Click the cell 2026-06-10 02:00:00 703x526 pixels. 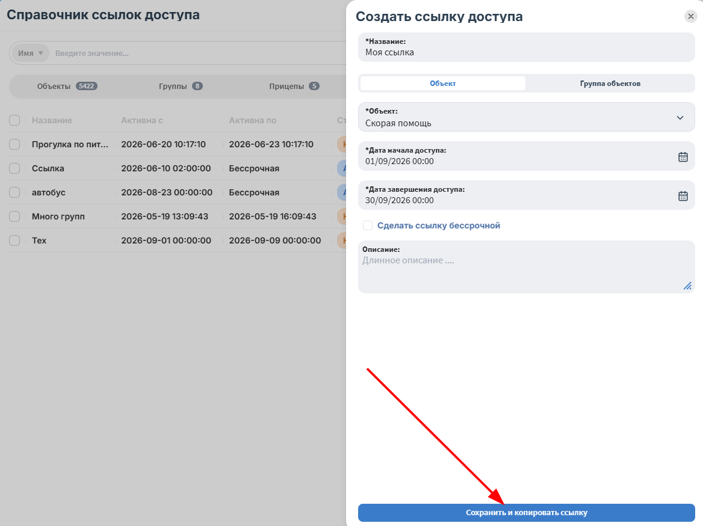(166, 168)
